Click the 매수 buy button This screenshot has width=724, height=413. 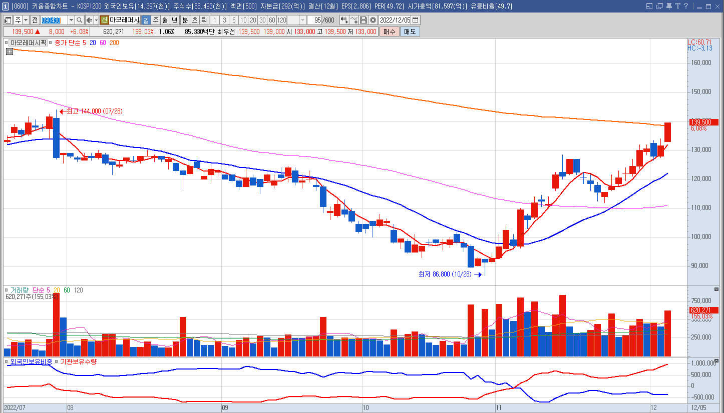(389, 31)
